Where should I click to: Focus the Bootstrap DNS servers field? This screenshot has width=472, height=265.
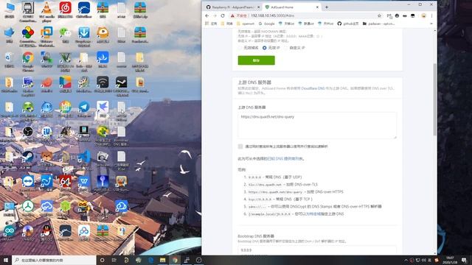(x=317, y=250)
